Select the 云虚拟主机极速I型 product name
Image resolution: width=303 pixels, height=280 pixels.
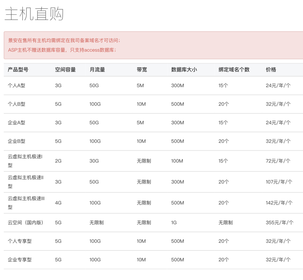tap(25, 161)
